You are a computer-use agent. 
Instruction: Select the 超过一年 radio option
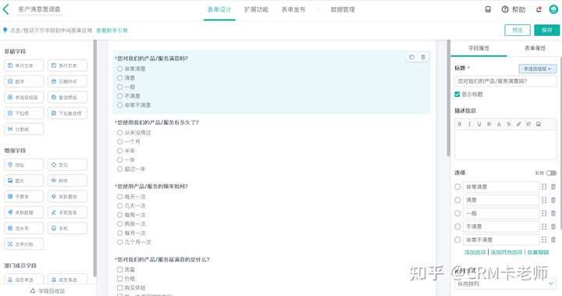tap(119, 169)
